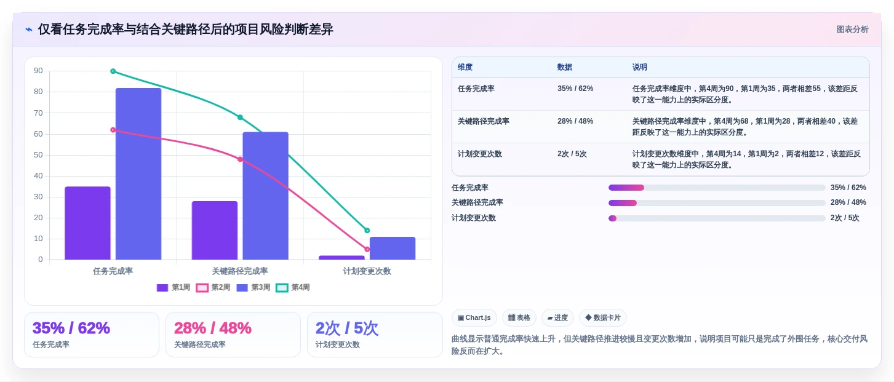Viewport: 894px width, 382px height.
Task: Click 计划变更次数 x-axis label
Action: pos(367,271)
